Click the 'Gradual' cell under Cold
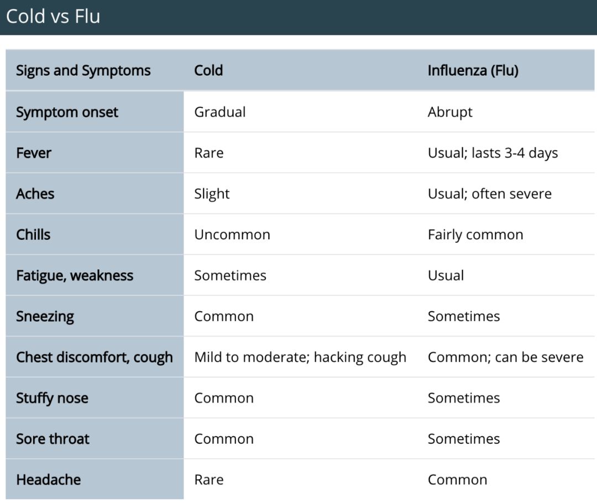 click(220, 112)
